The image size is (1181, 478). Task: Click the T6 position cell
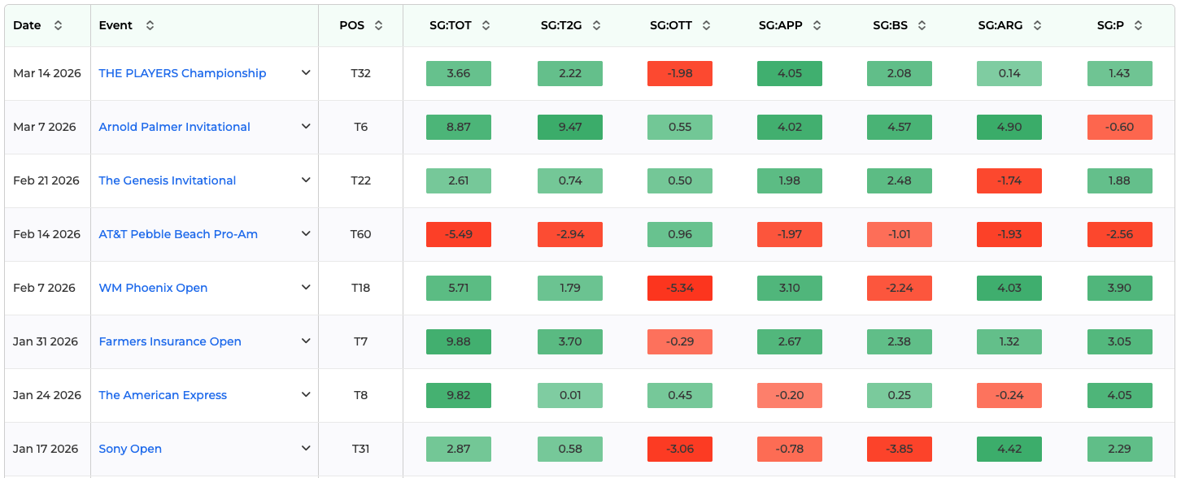click(x=360, y=127)
